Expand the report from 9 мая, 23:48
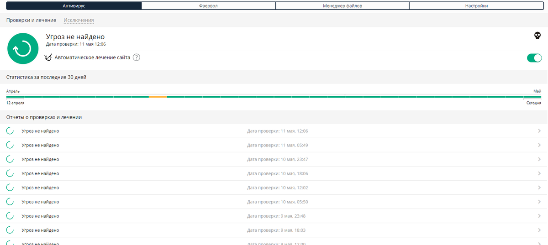The image size is (548, 245). [x=540, y=216]
